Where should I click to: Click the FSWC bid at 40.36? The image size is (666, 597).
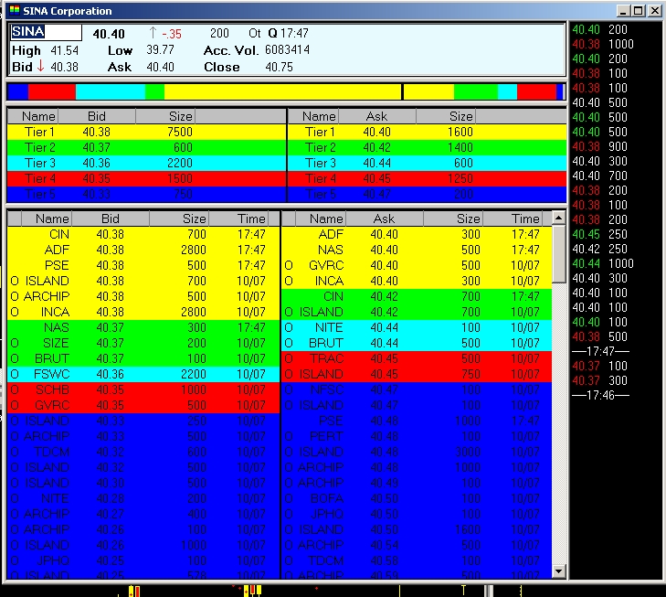[143, 374]
